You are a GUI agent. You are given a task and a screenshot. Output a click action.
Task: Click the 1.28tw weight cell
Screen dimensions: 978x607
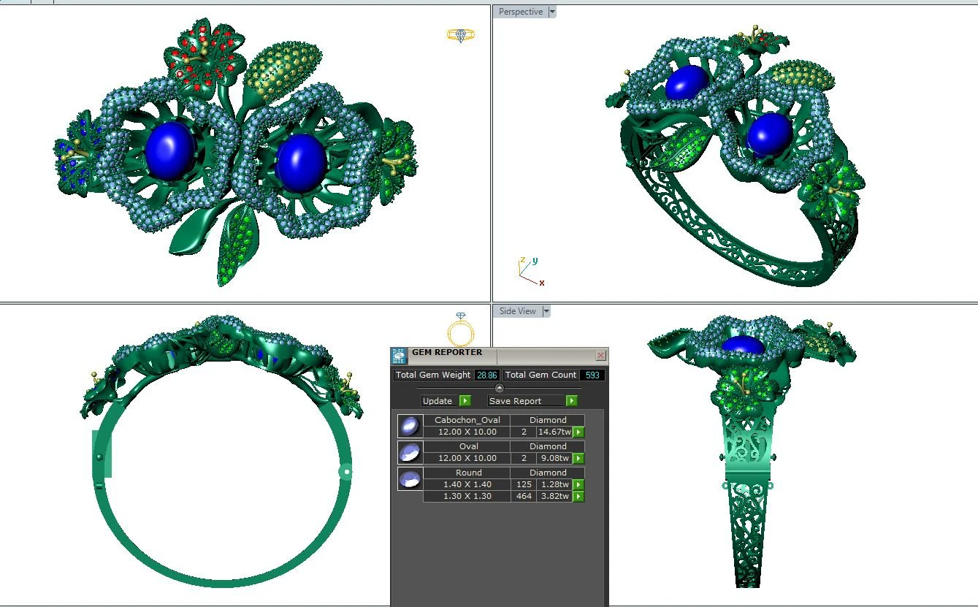pyautogui.click(x=554, y=484)
